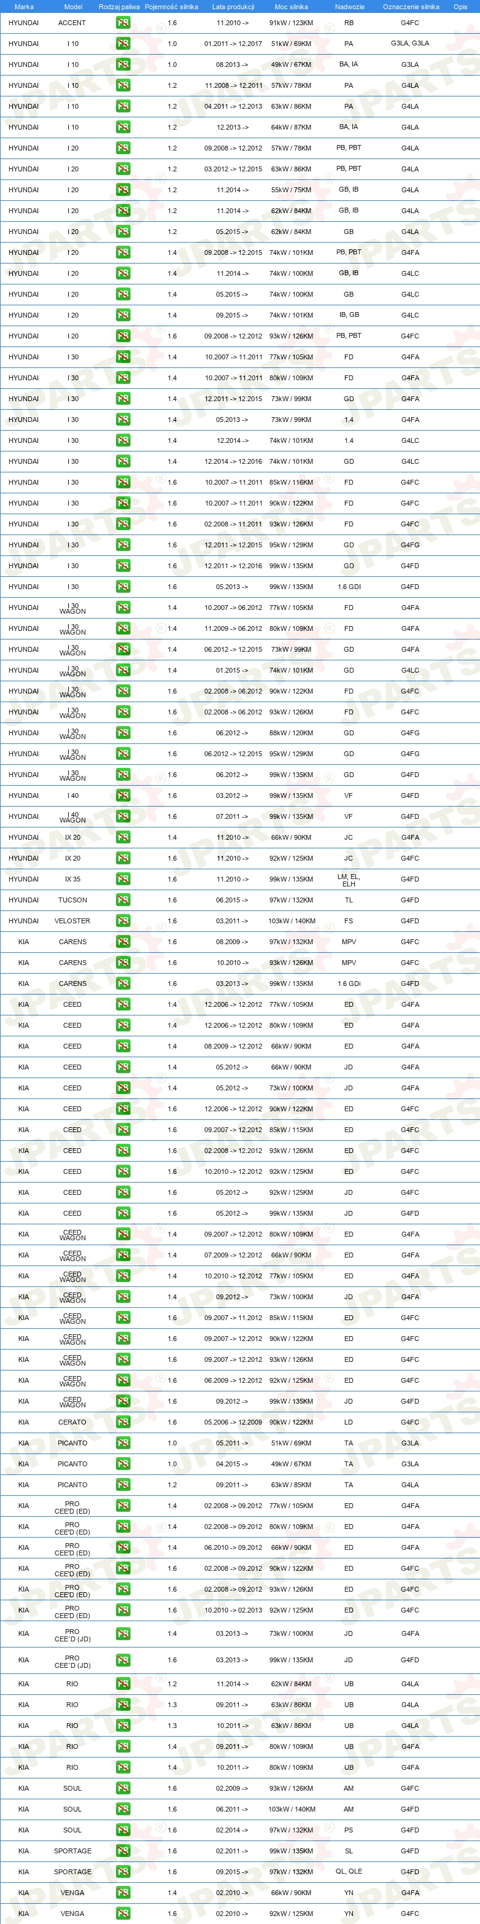
Task: Click the Oznaczenie silnika column header
Action: (x=411, y=7)
